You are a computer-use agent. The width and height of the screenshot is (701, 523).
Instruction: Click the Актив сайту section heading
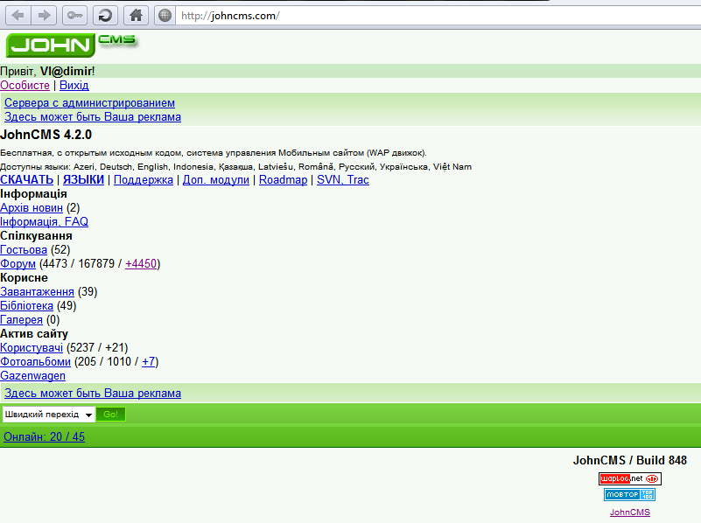pyautogui.click(x=34, y=333)
